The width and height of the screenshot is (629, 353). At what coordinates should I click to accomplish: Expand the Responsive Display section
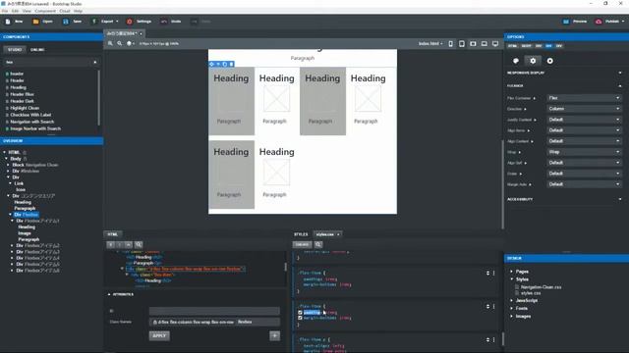pos(565,73)
